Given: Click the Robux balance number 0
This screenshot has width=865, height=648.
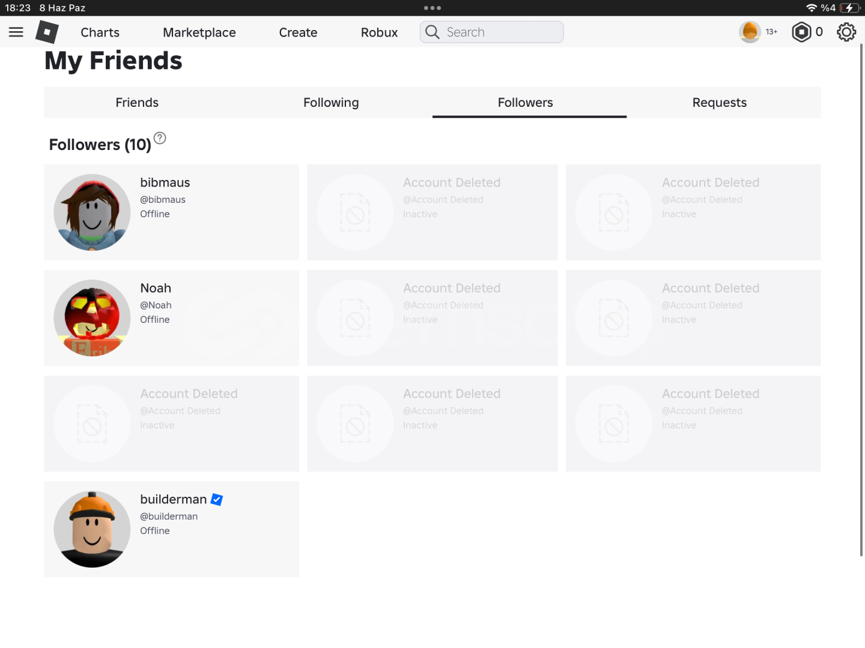Looking at the screenshot, I should pyautogui.click(x=819, y=32).
